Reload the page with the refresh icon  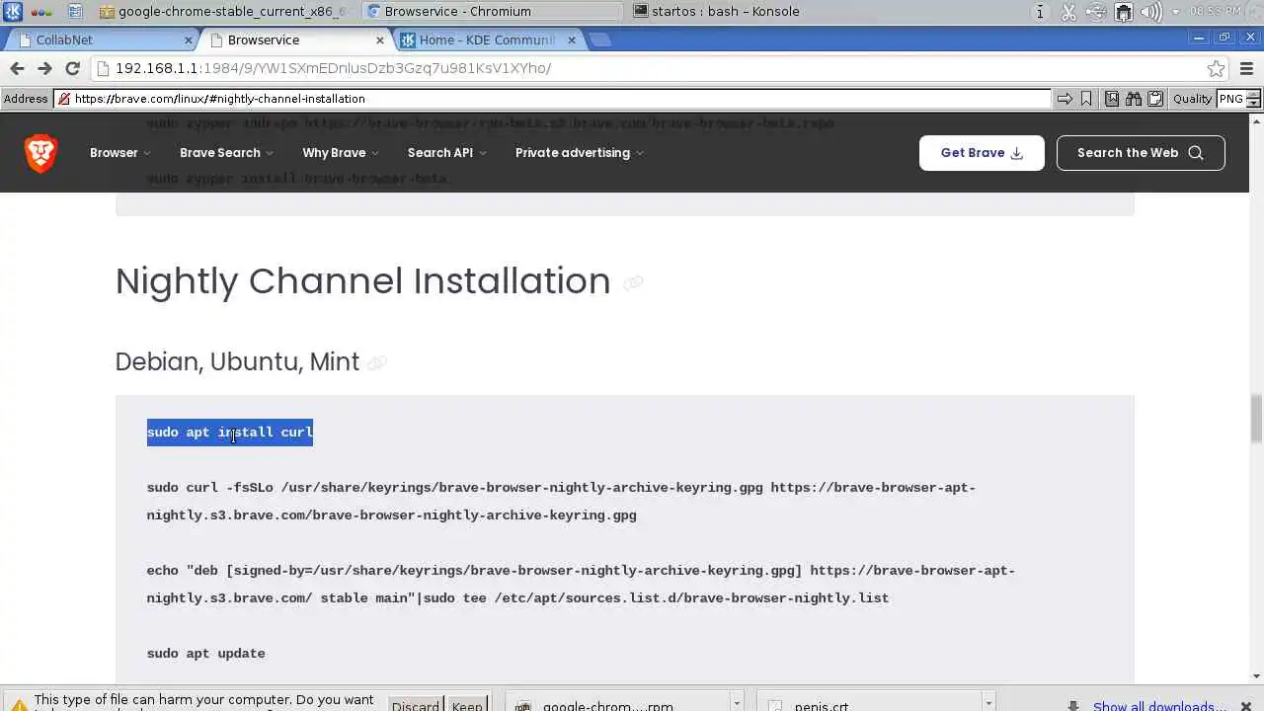tap(72, 68)
